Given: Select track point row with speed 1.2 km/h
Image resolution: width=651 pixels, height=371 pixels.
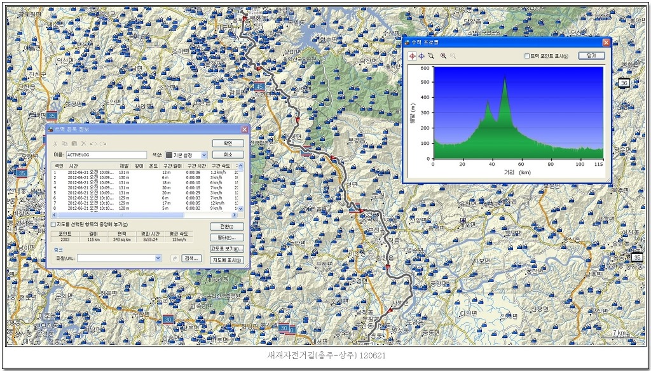Looking at the screenshot, I should (144, 172).
